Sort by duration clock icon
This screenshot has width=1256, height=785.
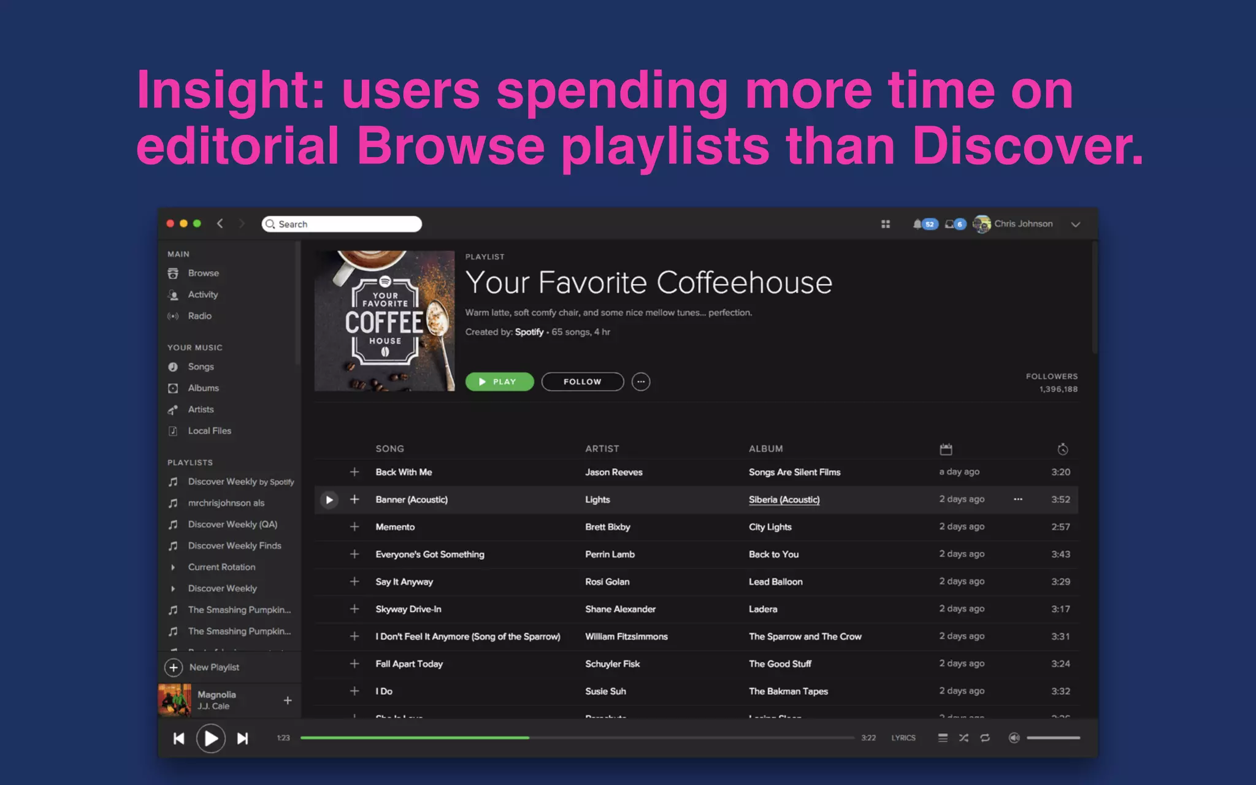click(1063, 450)
